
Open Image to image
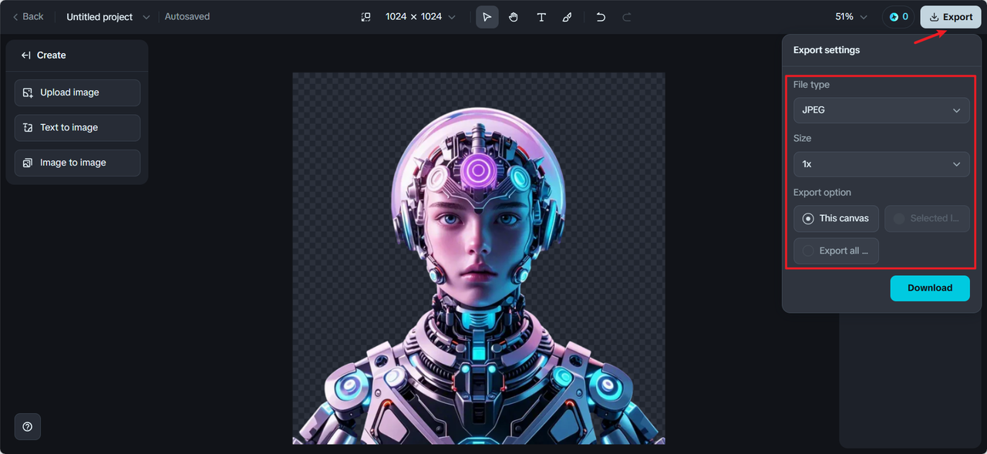(x=77, y=163)
